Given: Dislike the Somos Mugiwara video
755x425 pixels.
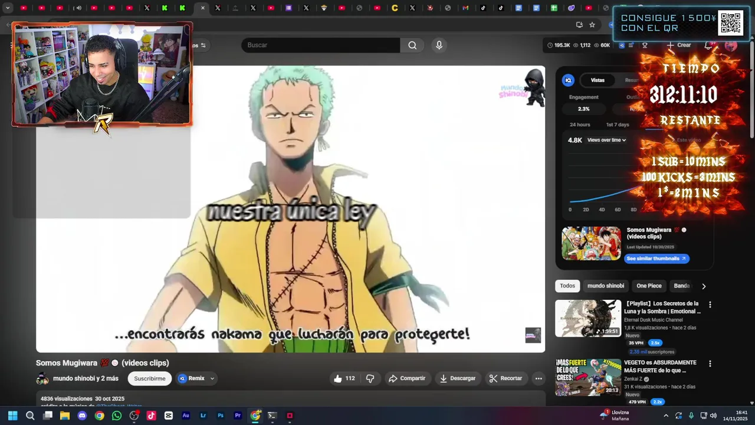Looking at the screenshot, I should coord(370,378).
